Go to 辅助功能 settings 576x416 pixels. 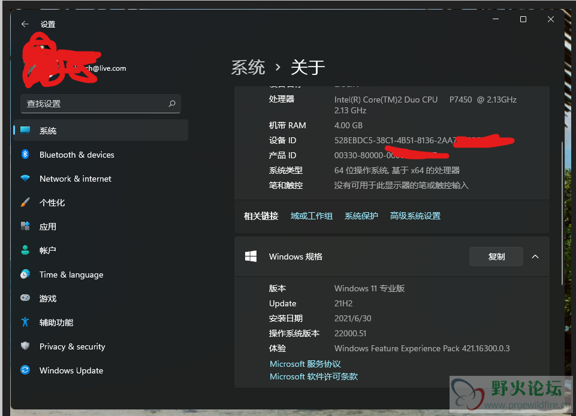[101, 322]
